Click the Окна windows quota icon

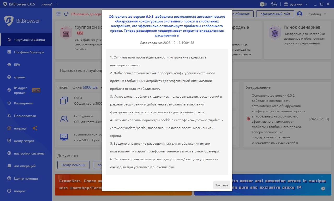point(64,100)
